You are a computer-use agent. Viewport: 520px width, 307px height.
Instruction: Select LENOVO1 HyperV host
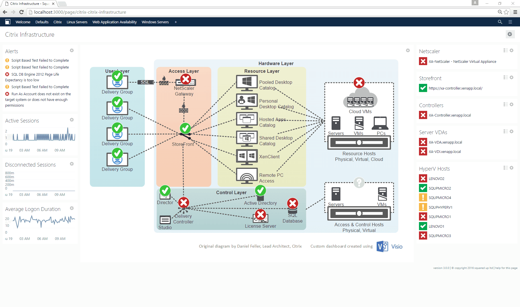432,226
